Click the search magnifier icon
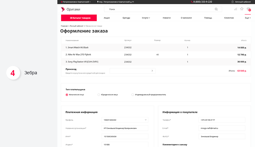The image size is (255, 147). (x=216, y=9)
